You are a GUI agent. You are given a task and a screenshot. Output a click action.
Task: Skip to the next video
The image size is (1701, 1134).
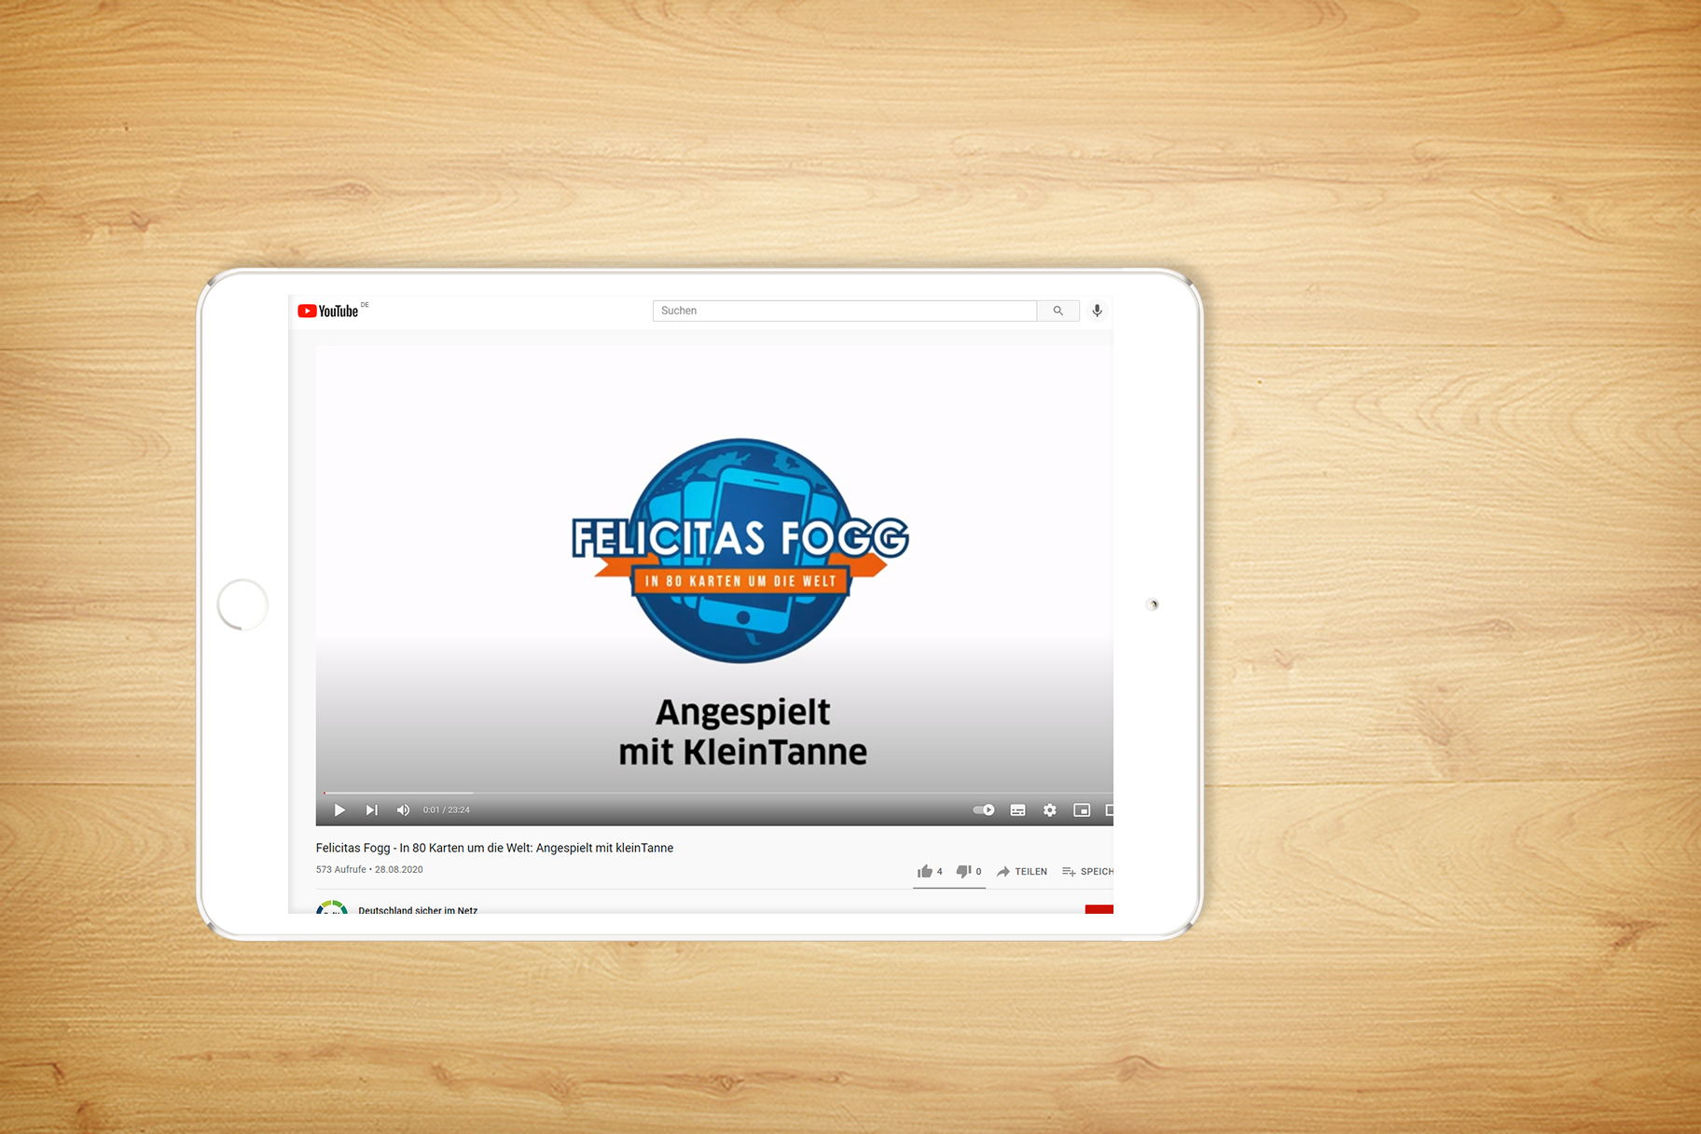[371, 810]
